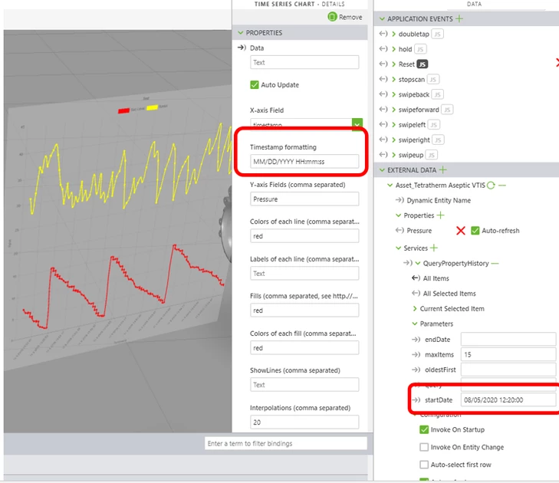Edit Y-axis Fields input containing Pressure

(x=304, y=199)
